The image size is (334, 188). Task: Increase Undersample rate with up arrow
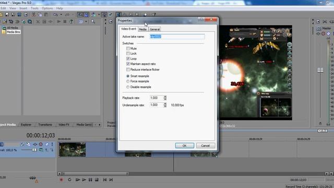(x=165, y=104)
